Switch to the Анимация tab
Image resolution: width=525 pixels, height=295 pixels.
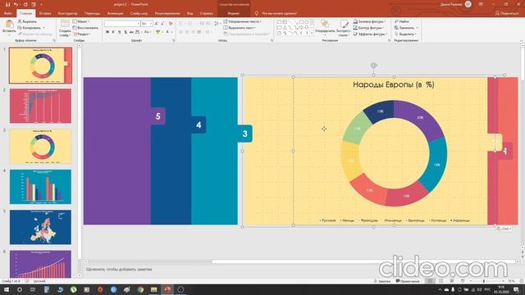pos(115,13)
